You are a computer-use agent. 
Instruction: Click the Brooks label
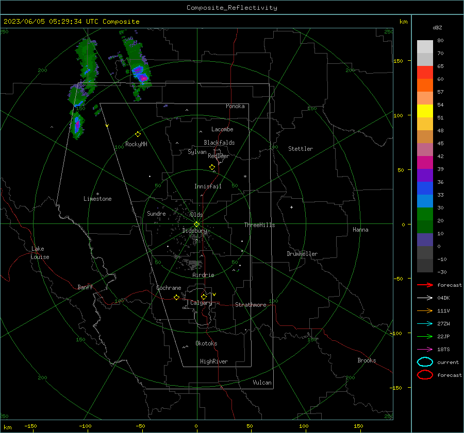click(x=367, y=360)
